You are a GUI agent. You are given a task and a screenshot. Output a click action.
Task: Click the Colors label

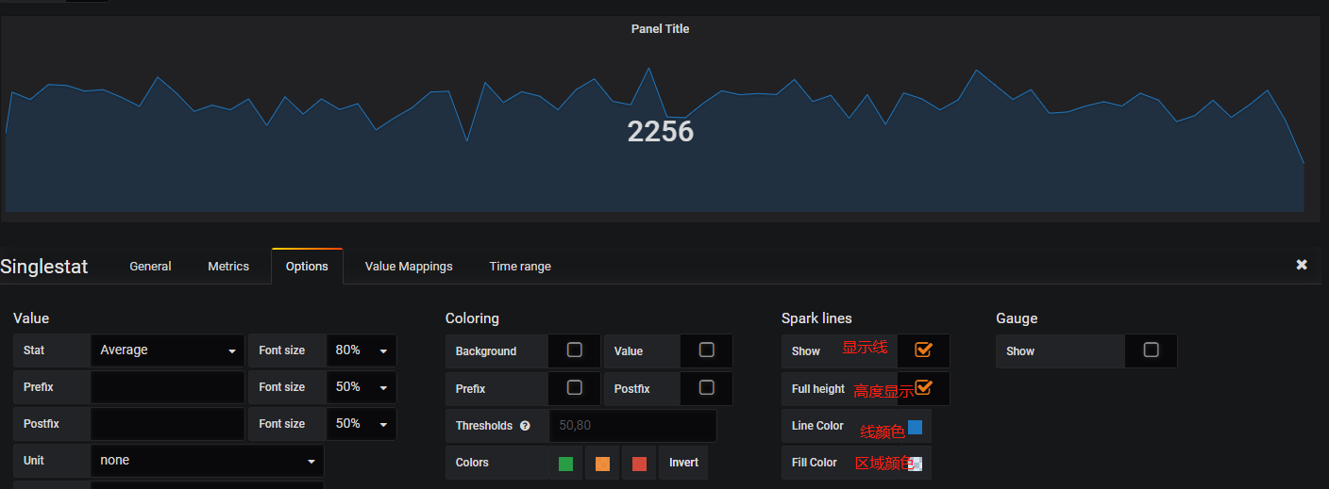point(472,463)
